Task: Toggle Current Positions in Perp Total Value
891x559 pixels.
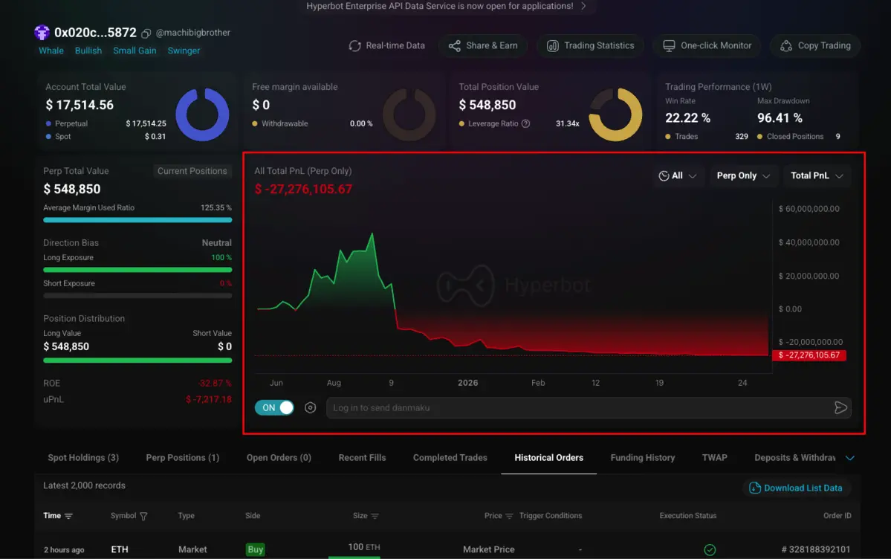Action: point(192,171)
